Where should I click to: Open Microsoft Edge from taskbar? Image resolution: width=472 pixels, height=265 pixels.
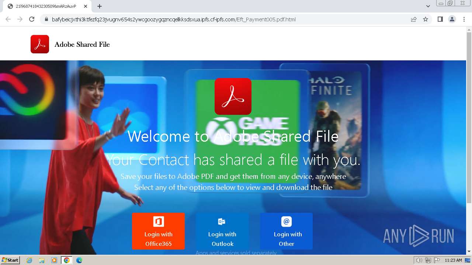[79, 260]
